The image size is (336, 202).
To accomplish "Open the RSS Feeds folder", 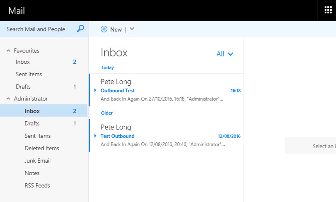I will (37, 185).
